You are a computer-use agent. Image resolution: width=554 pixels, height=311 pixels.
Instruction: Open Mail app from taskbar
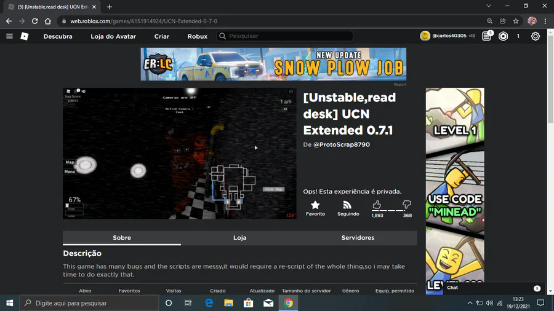[x=268, y=303]
